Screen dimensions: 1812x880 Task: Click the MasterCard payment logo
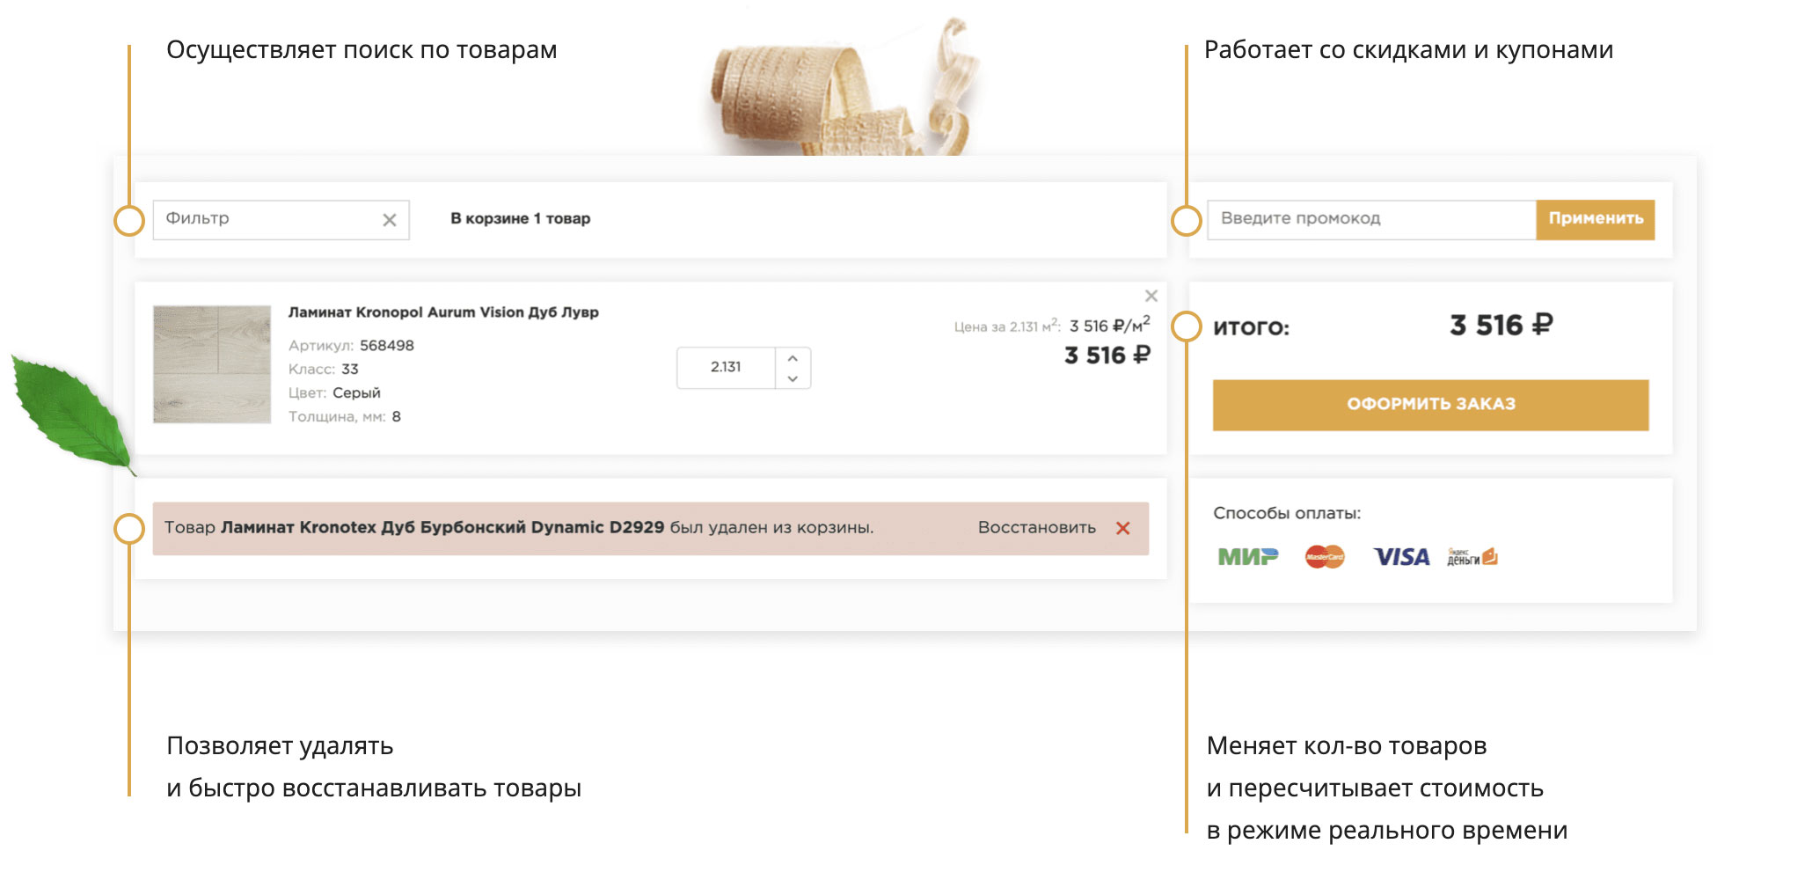click(x=1325, y=557)
